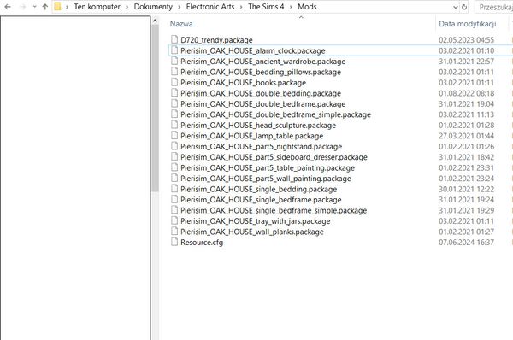
Task: Select double_bedframe_simple.package file icon
Action: point(174,114)
